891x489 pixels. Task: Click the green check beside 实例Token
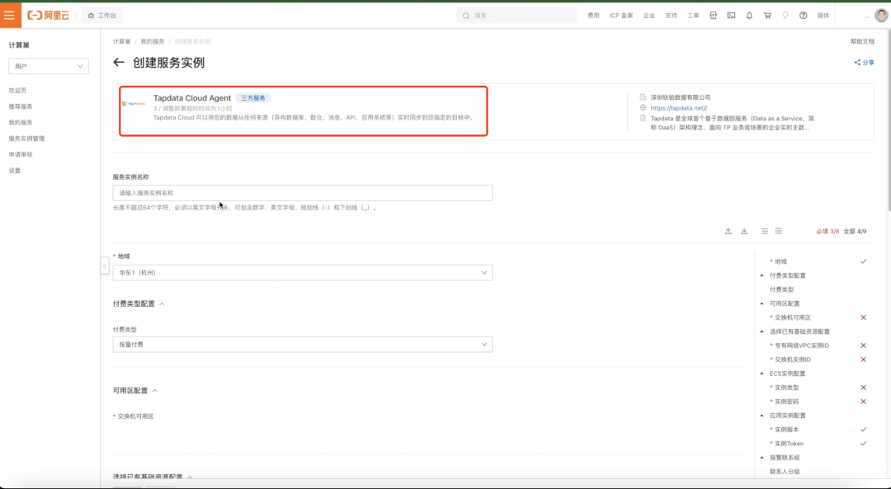(x=863, y=444)
